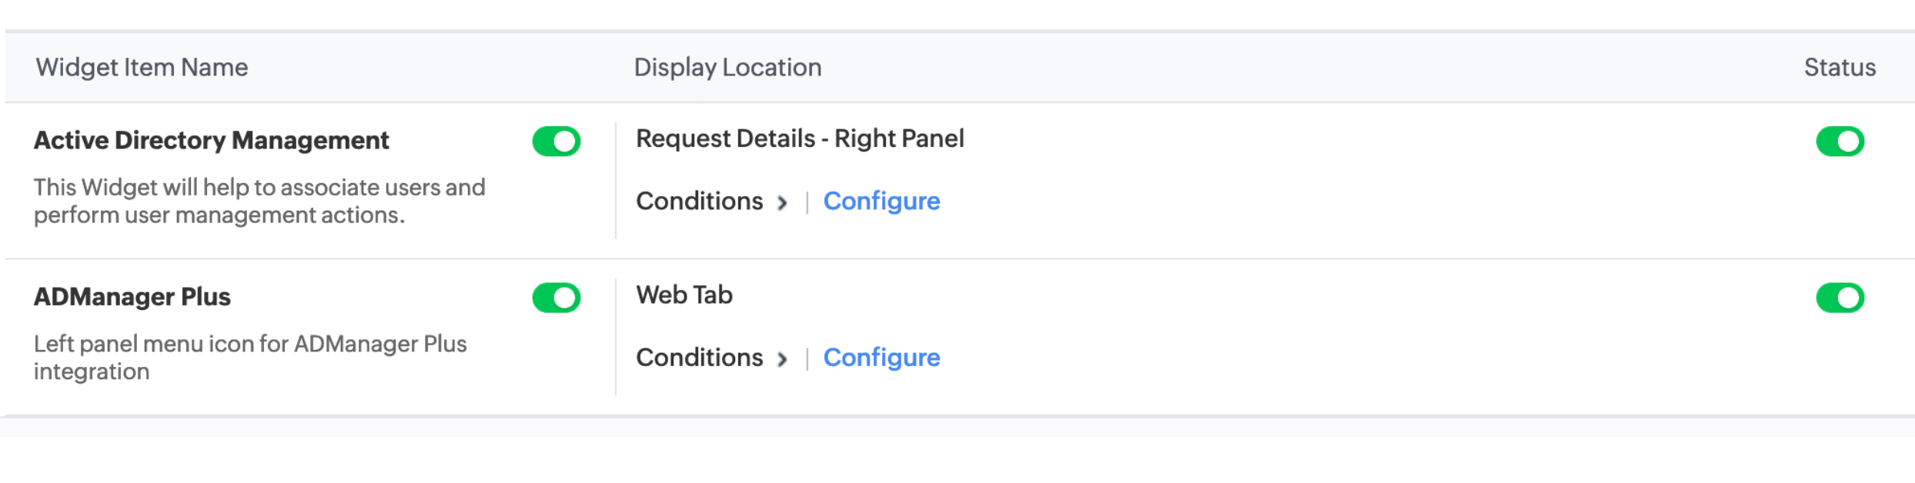Click the Web Tab display location text

click(x=684, y=295)
